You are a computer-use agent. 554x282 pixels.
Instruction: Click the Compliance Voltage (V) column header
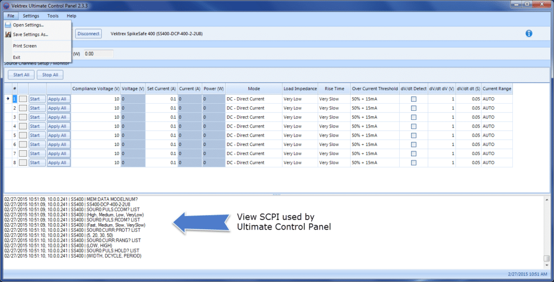[x=96, y=89]
